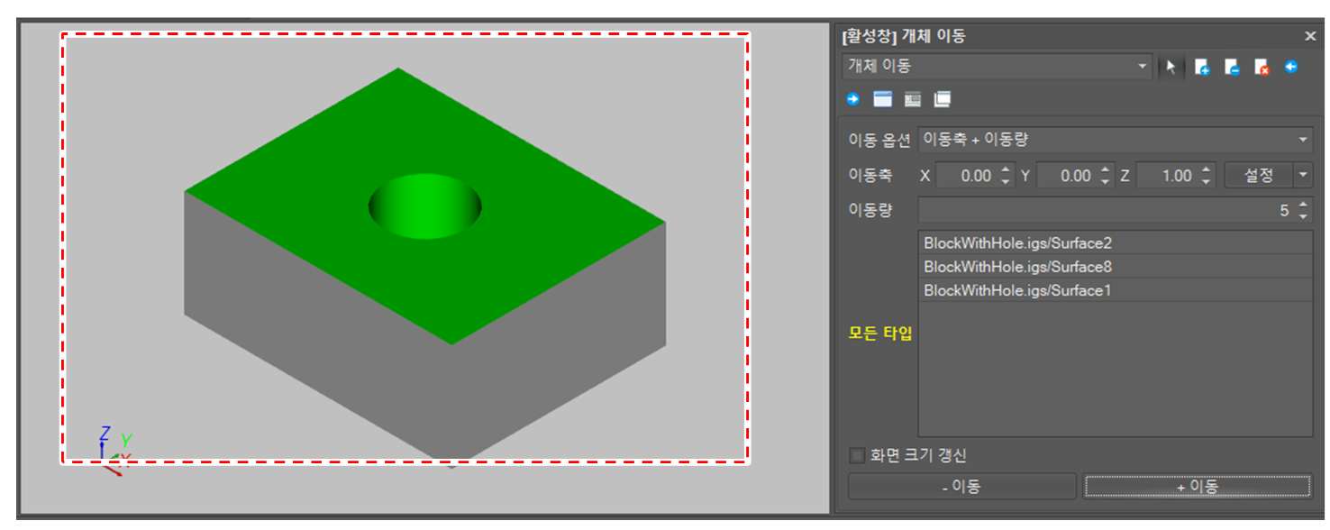Activate the arrow selection cursor tool
The height and width of the screenshot is (530, 1330).
[x=1171, y=68]
